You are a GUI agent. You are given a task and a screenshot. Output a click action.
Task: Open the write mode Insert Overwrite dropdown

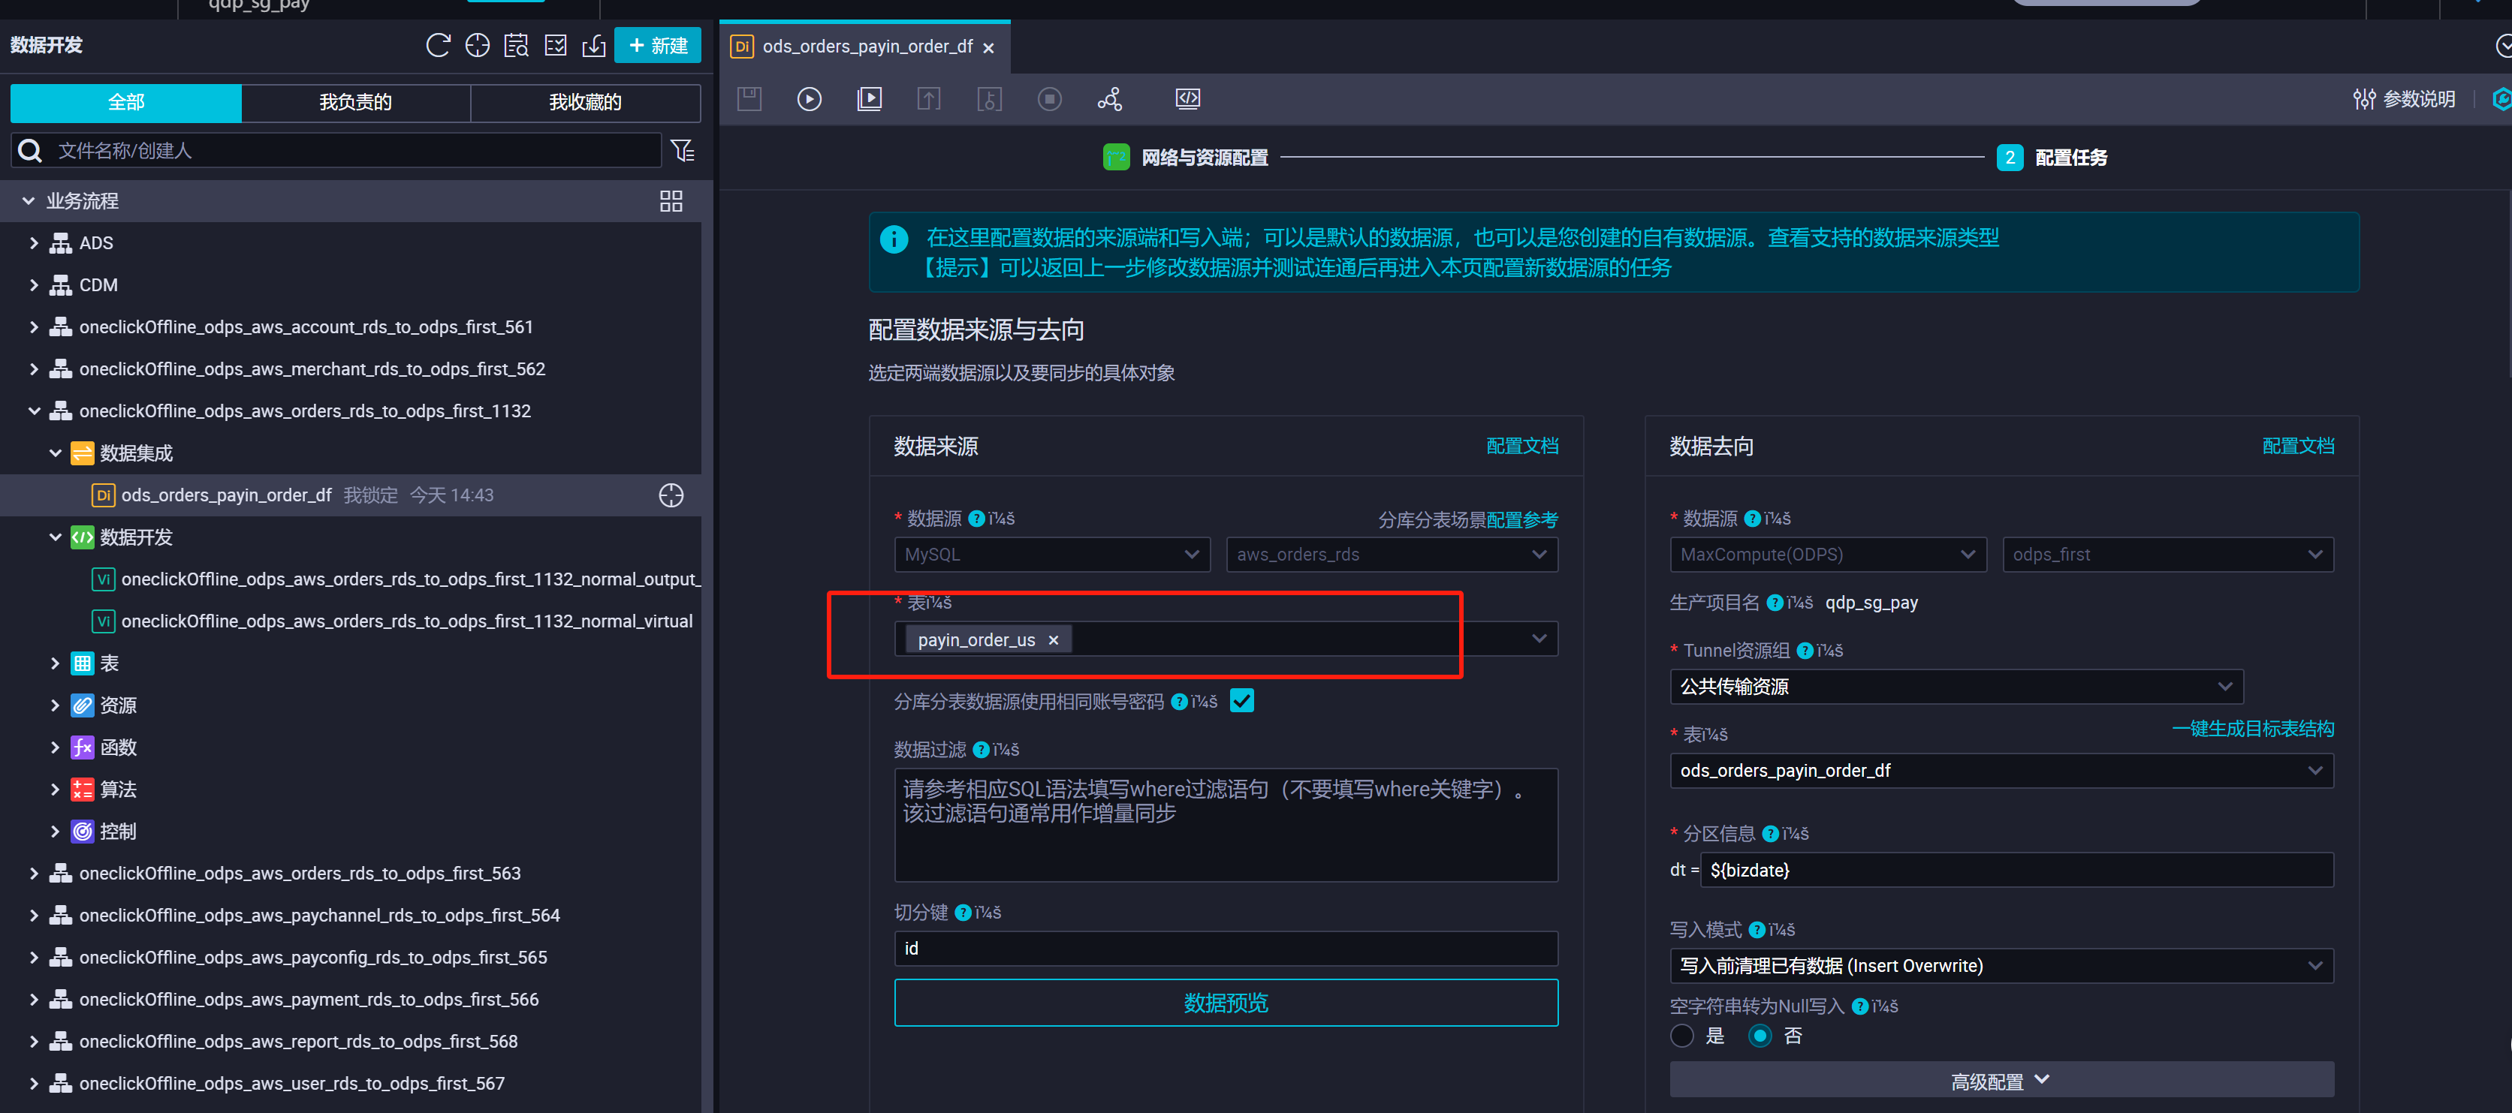[2001, 966]
